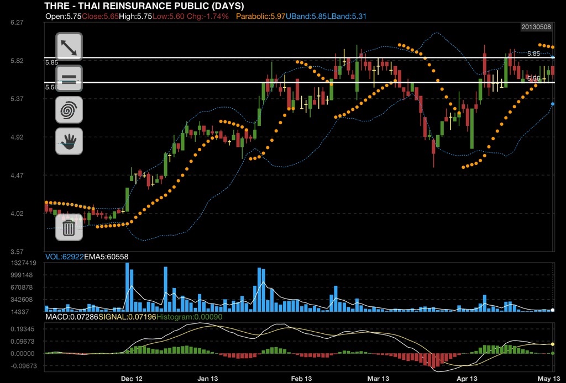
Task: Click the 20130508 date label
Action: pyautogui.click(x=536, y=27)
